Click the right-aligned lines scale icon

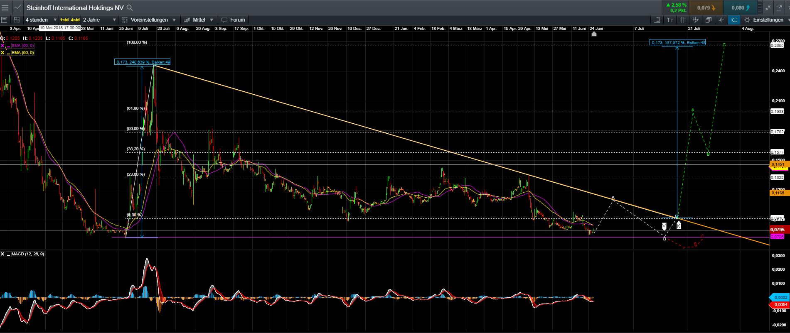tap(657, 20)
